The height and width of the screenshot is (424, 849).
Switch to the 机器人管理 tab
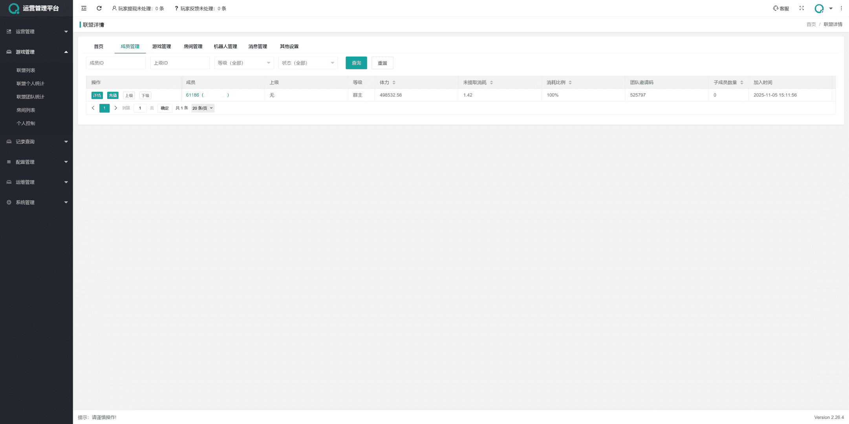[225, 46]
